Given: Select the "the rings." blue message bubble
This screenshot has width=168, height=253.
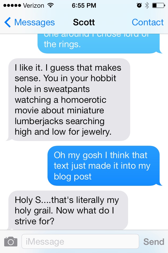Looking at the screenshot, I should pos(100,43).
